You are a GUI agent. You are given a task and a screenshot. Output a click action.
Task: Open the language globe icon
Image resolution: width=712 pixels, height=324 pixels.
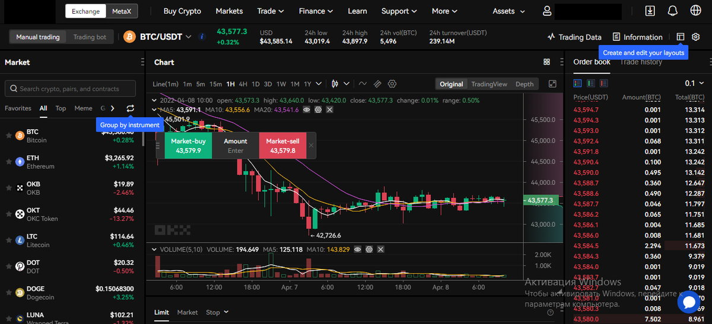point(696,11)
